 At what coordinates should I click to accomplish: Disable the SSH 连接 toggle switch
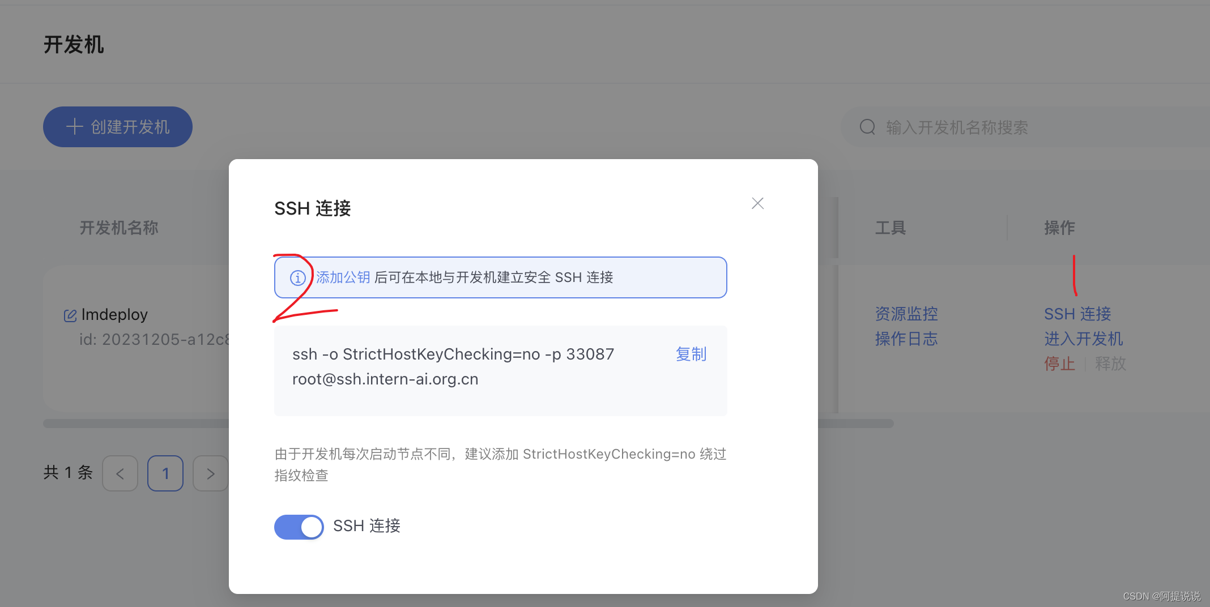299,527
